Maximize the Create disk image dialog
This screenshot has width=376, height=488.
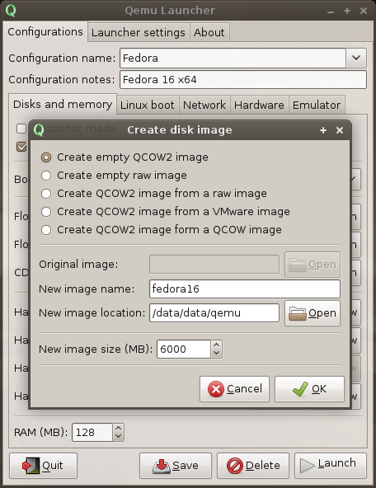(x=323, y=130)
